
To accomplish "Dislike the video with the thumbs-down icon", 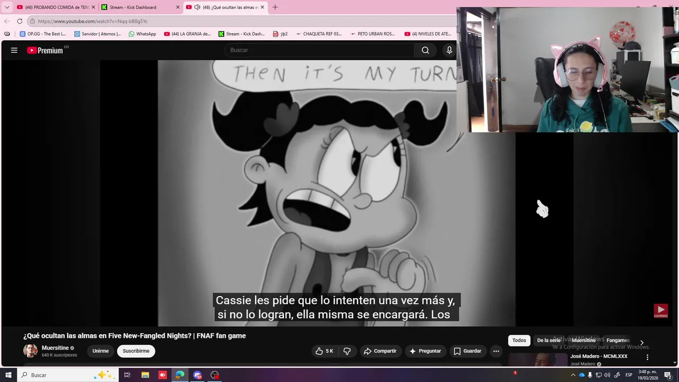I will point(347,351).
